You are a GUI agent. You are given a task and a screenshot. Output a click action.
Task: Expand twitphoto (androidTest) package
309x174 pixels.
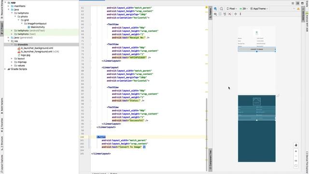click(x=12, y=30)
